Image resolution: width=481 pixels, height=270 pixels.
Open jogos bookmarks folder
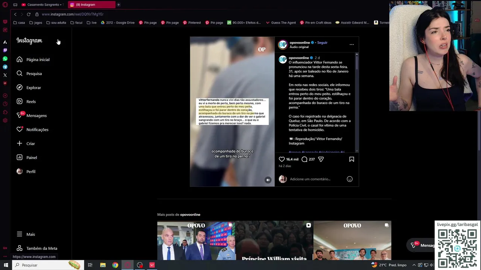tap(36, 22)
